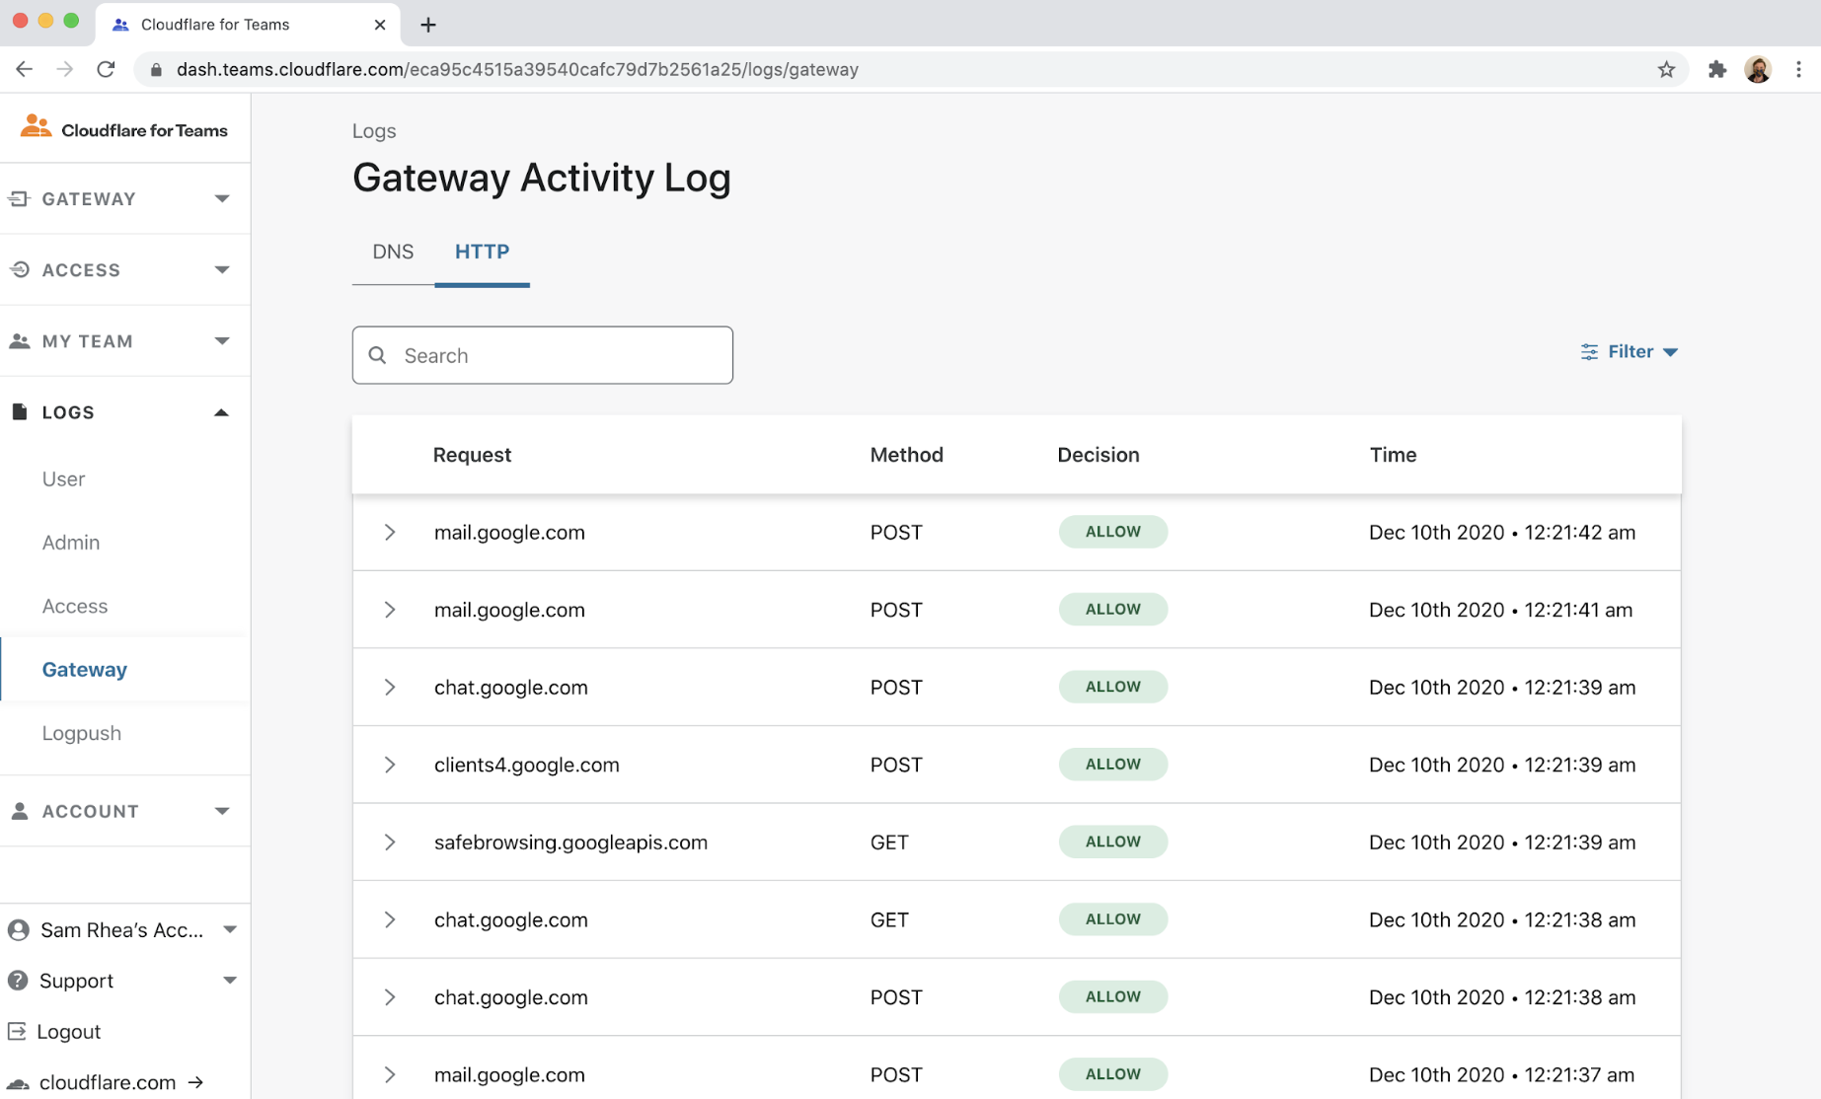
Task: Click the Account person icon
Action: tap(19, 811)
